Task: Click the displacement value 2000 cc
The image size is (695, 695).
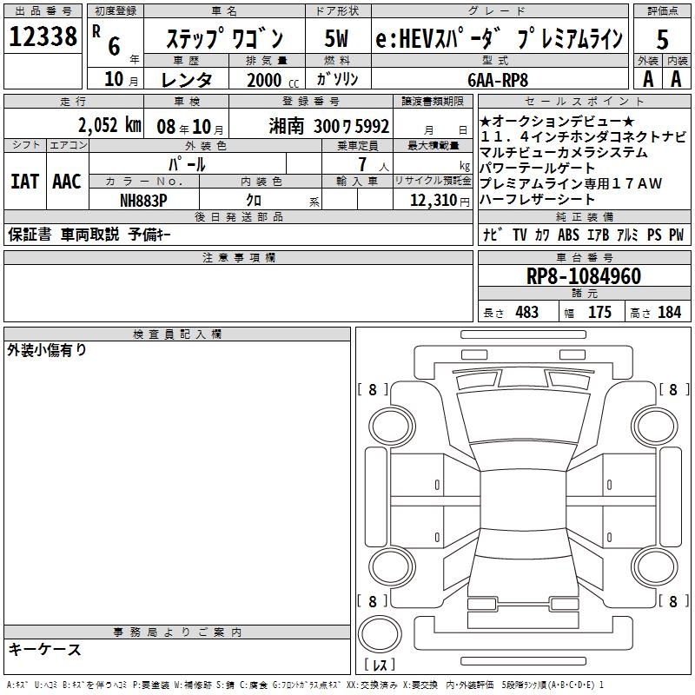Action: click(273, 80)
